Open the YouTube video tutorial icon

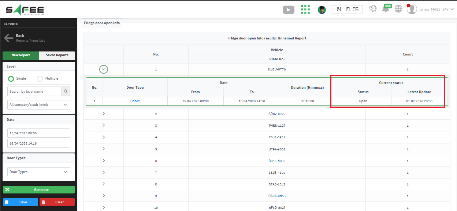(x=288, y=10)
